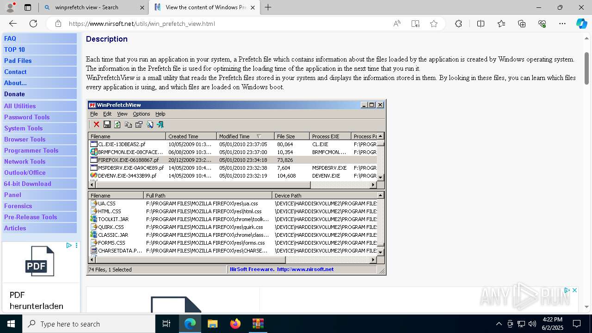
Task: Open a new tab with plus button
Action: [268, 7]
